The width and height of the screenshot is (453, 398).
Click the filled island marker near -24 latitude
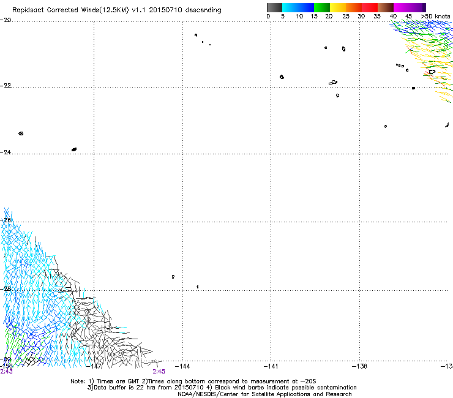click(74, 149)
